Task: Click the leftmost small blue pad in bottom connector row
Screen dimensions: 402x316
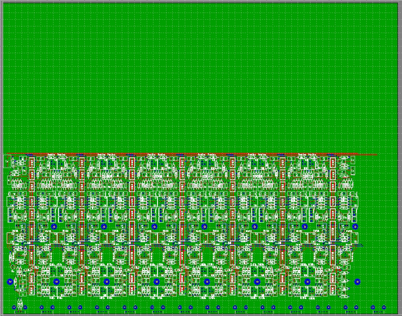Action: point(14,308)
